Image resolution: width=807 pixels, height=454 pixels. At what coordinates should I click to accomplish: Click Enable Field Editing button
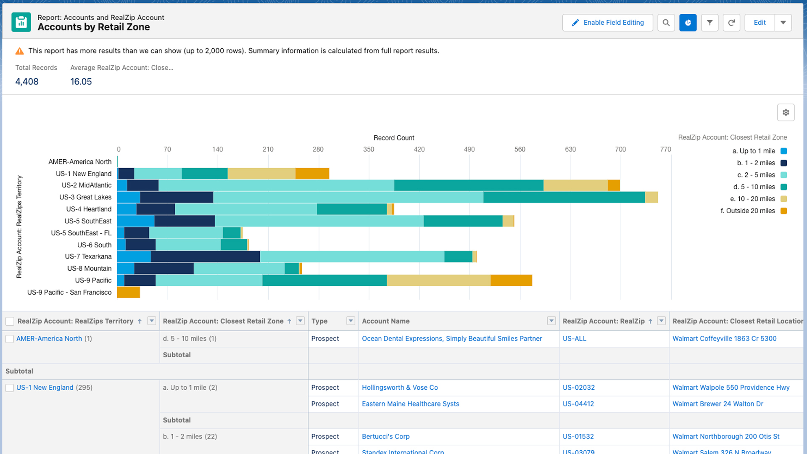point(607,23)
